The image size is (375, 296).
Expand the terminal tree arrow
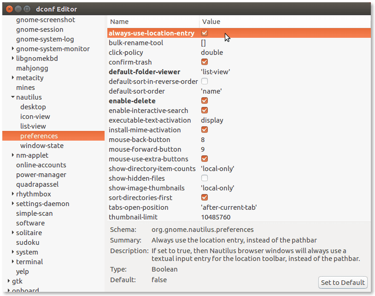pyautogui.click(x=13, y=261)
